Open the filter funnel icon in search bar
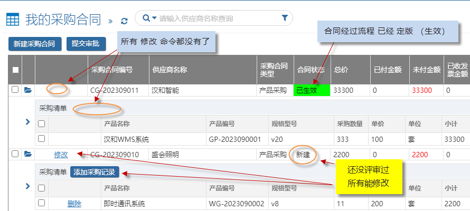The width and height of the screenshot is (470, 211). (x=285, y=18)
